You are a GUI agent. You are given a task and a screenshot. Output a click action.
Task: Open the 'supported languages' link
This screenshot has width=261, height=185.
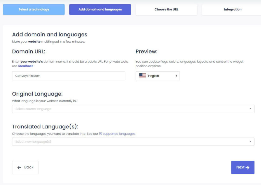[x=119, y=134]
